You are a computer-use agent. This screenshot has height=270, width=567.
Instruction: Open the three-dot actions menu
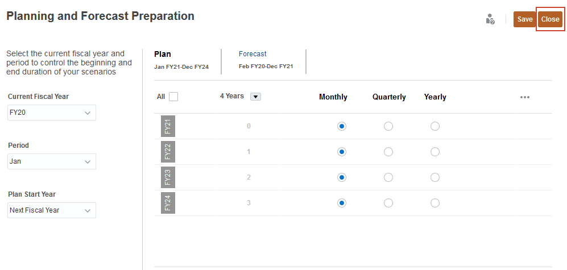point(525,97)
